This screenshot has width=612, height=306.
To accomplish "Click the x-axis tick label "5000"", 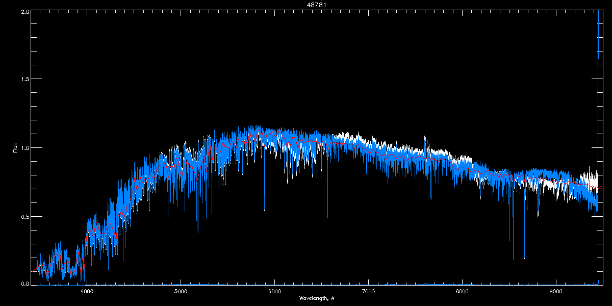I will click(181, 292).
